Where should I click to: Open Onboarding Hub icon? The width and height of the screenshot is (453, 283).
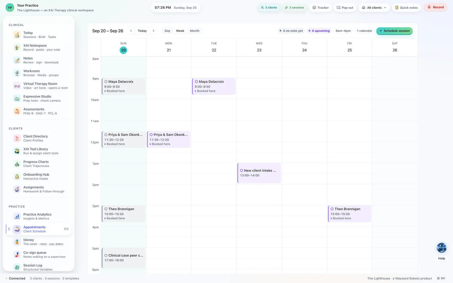coord(17,177)
